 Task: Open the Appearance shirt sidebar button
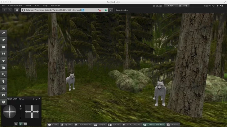3,61
